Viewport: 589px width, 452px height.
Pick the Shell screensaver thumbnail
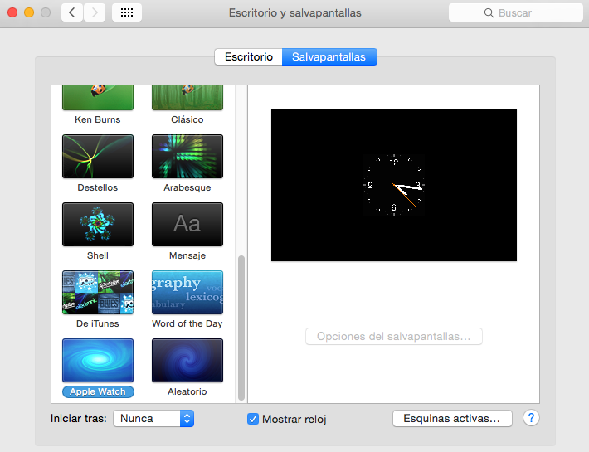click(x=98, y=224)
